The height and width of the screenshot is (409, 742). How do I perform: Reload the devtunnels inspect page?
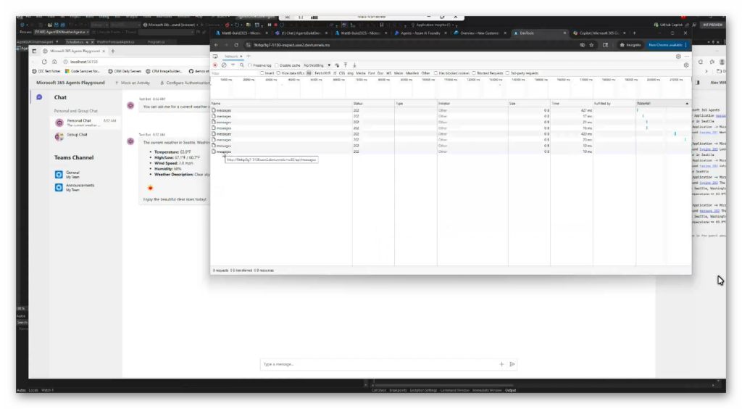(236, 45)
